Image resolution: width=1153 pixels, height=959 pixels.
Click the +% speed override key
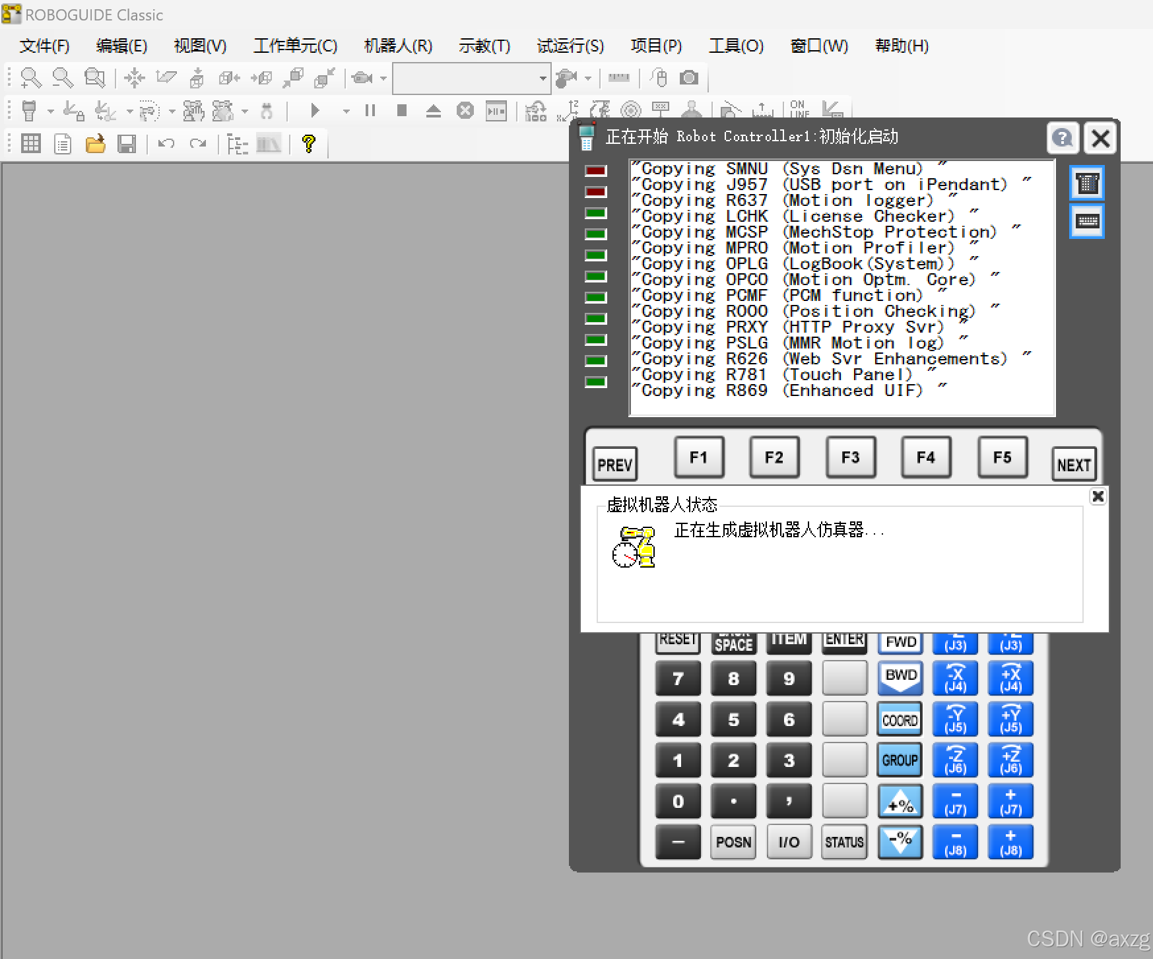[900, 801]
